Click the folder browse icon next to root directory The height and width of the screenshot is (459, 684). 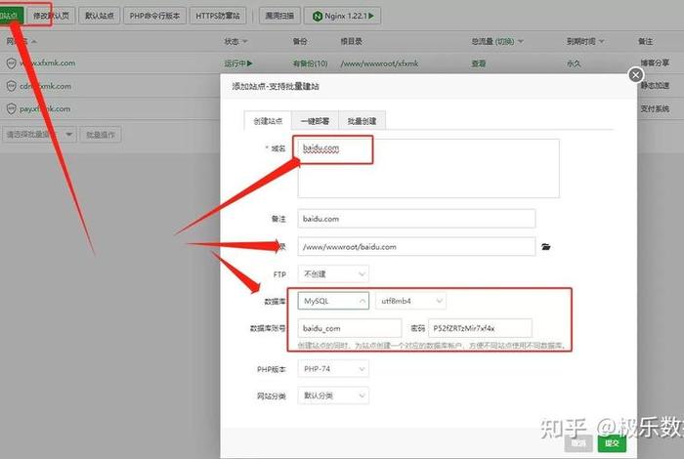pyautogui.click(x=545, y=247)
